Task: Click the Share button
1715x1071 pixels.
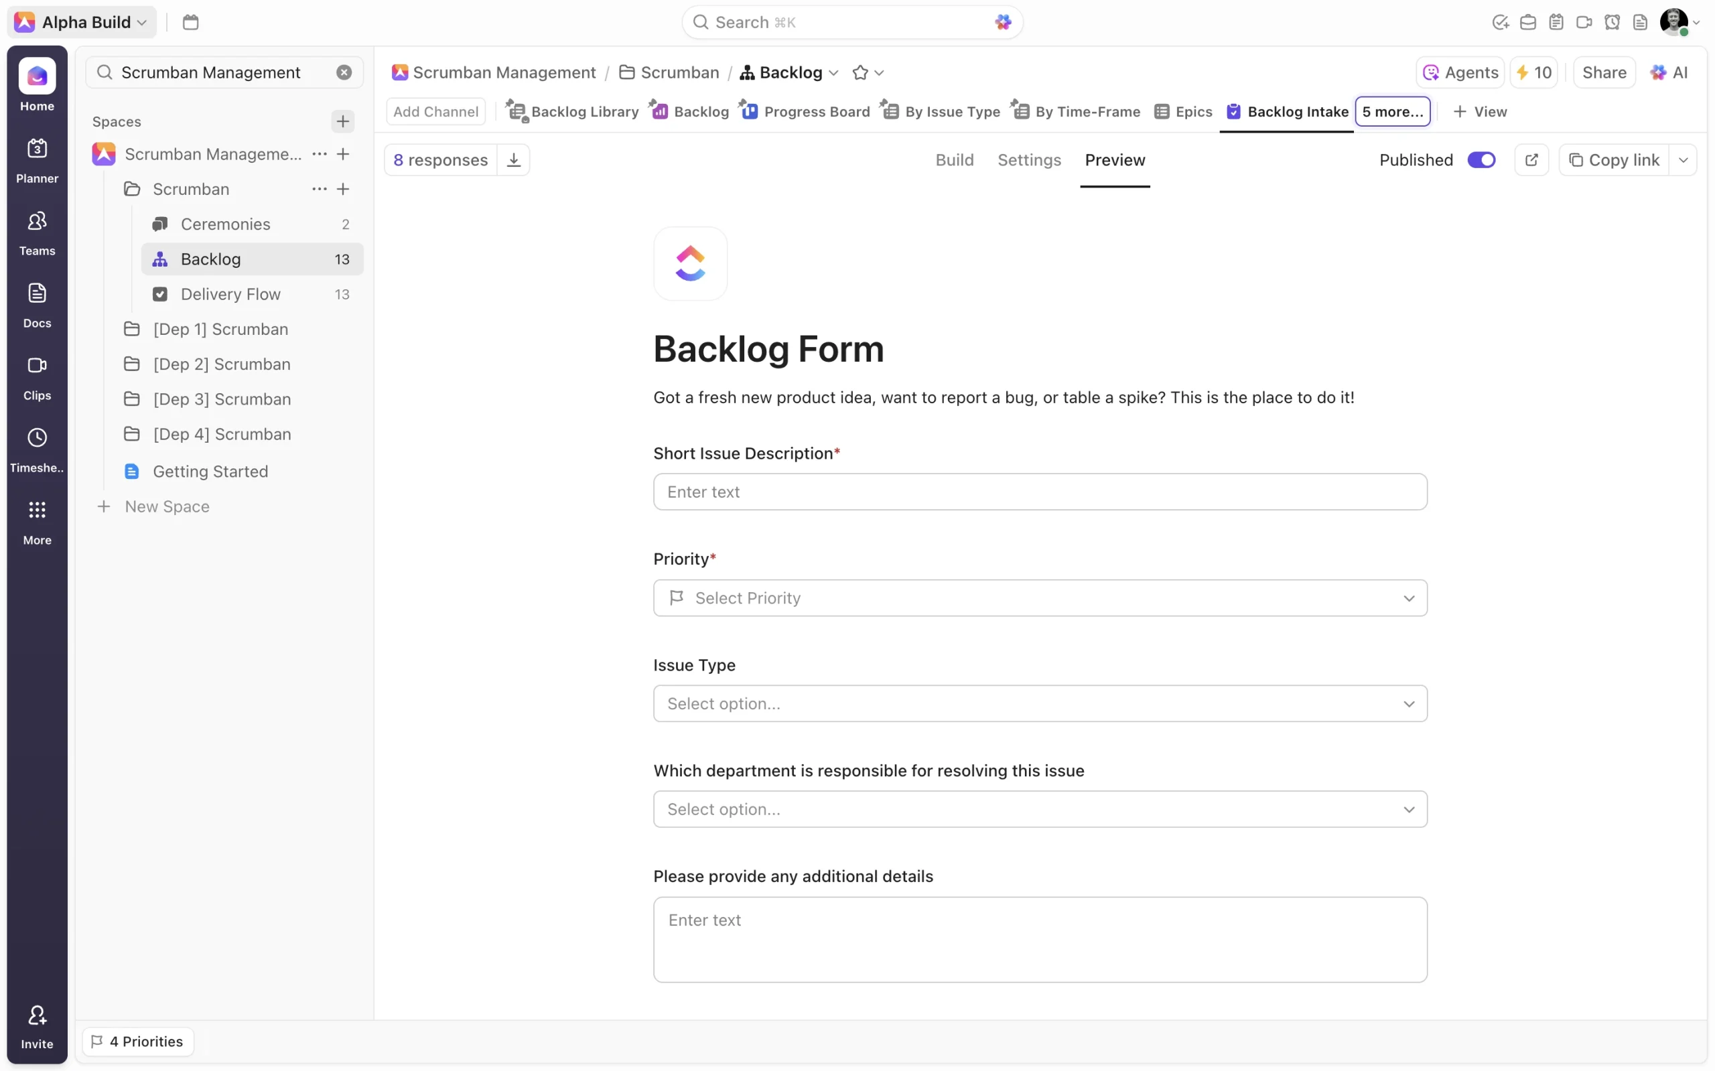Action: (1604, 72)
